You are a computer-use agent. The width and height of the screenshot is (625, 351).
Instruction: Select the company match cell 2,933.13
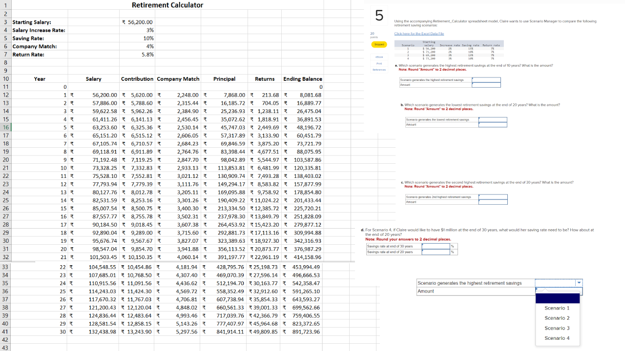pyautogui.click(x=178, y=168)
